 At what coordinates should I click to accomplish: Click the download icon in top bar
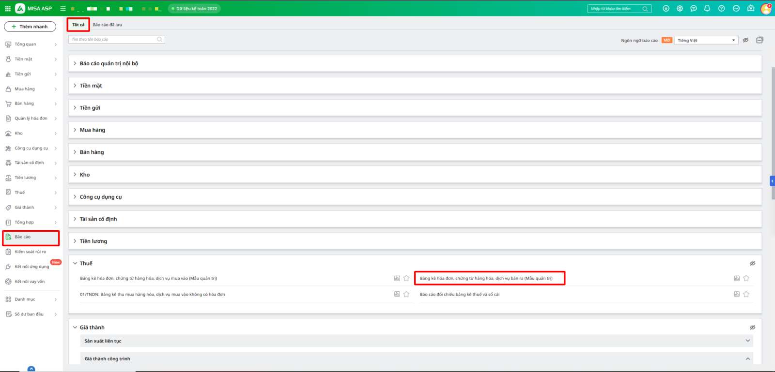click(x=666, y=8)
